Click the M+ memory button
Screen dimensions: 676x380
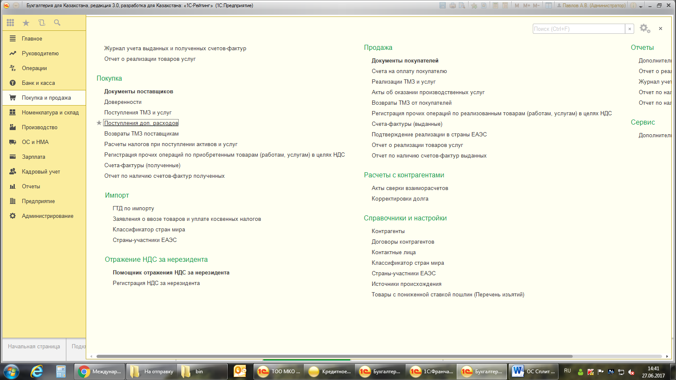pos(526,5)
